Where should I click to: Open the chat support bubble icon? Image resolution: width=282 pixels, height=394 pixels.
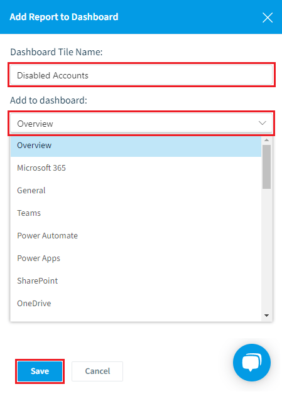(252, 363)
